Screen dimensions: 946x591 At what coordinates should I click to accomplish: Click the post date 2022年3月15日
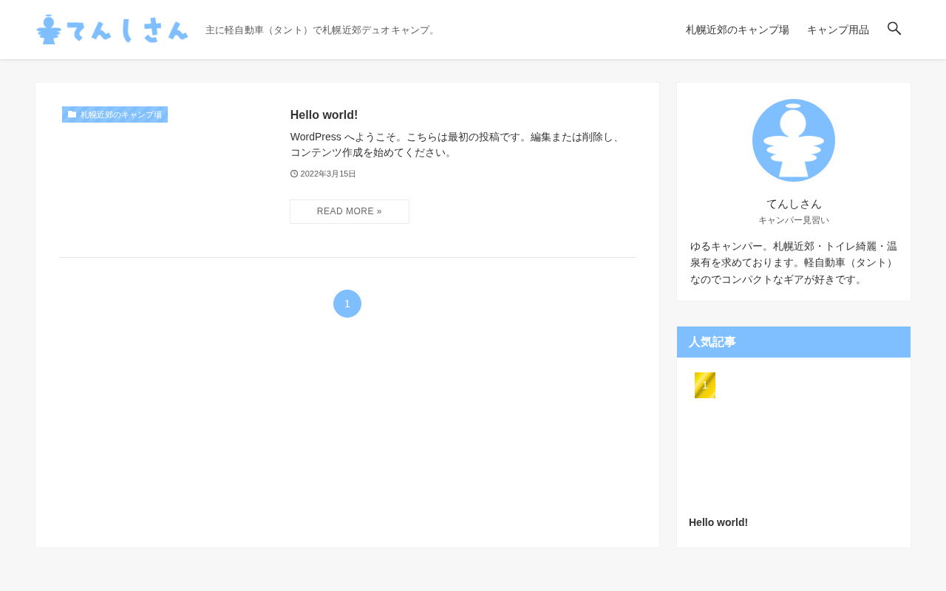click(328, 174)
